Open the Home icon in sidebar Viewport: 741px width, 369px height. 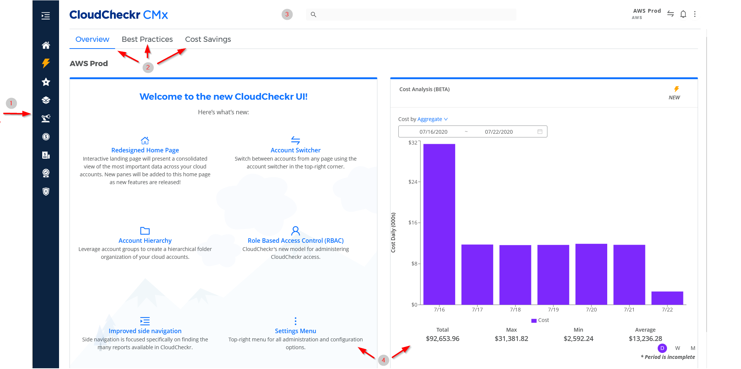(x=46, y=45)
